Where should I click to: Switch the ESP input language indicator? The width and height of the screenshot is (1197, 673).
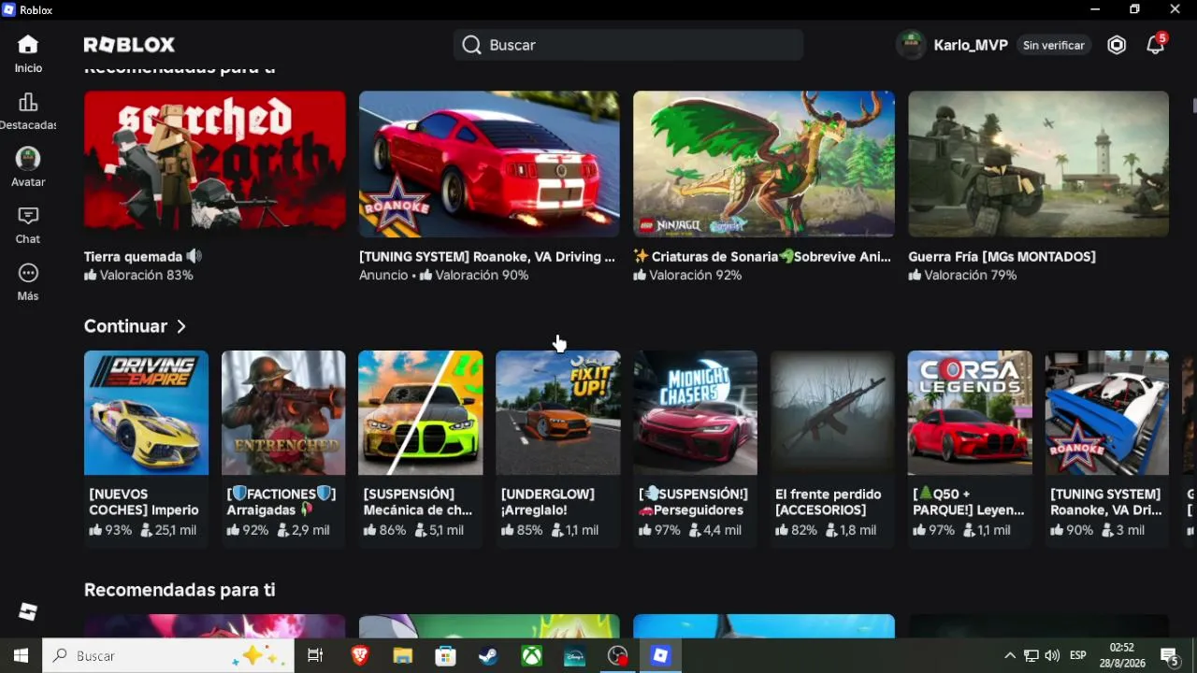tap(1078, 656)
